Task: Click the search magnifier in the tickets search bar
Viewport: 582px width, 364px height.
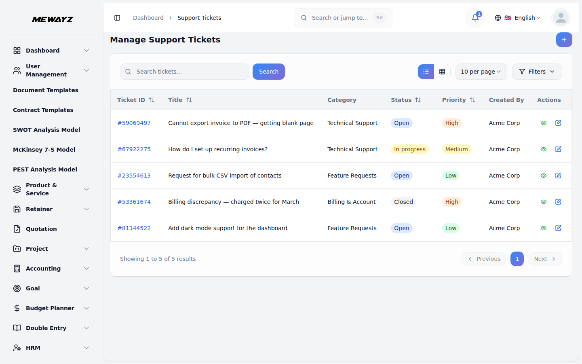Action: [x=128, y=72]
